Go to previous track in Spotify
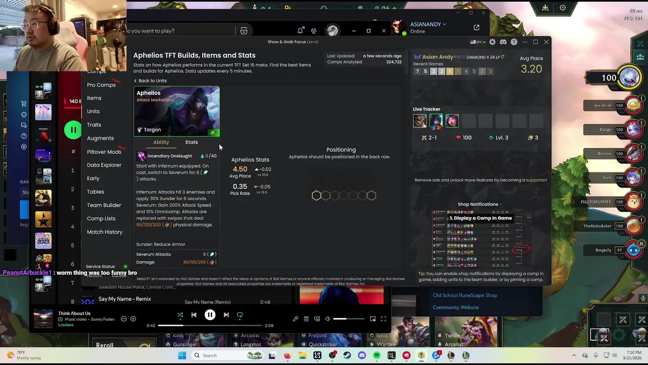648x365 pixels. [194, 315]
